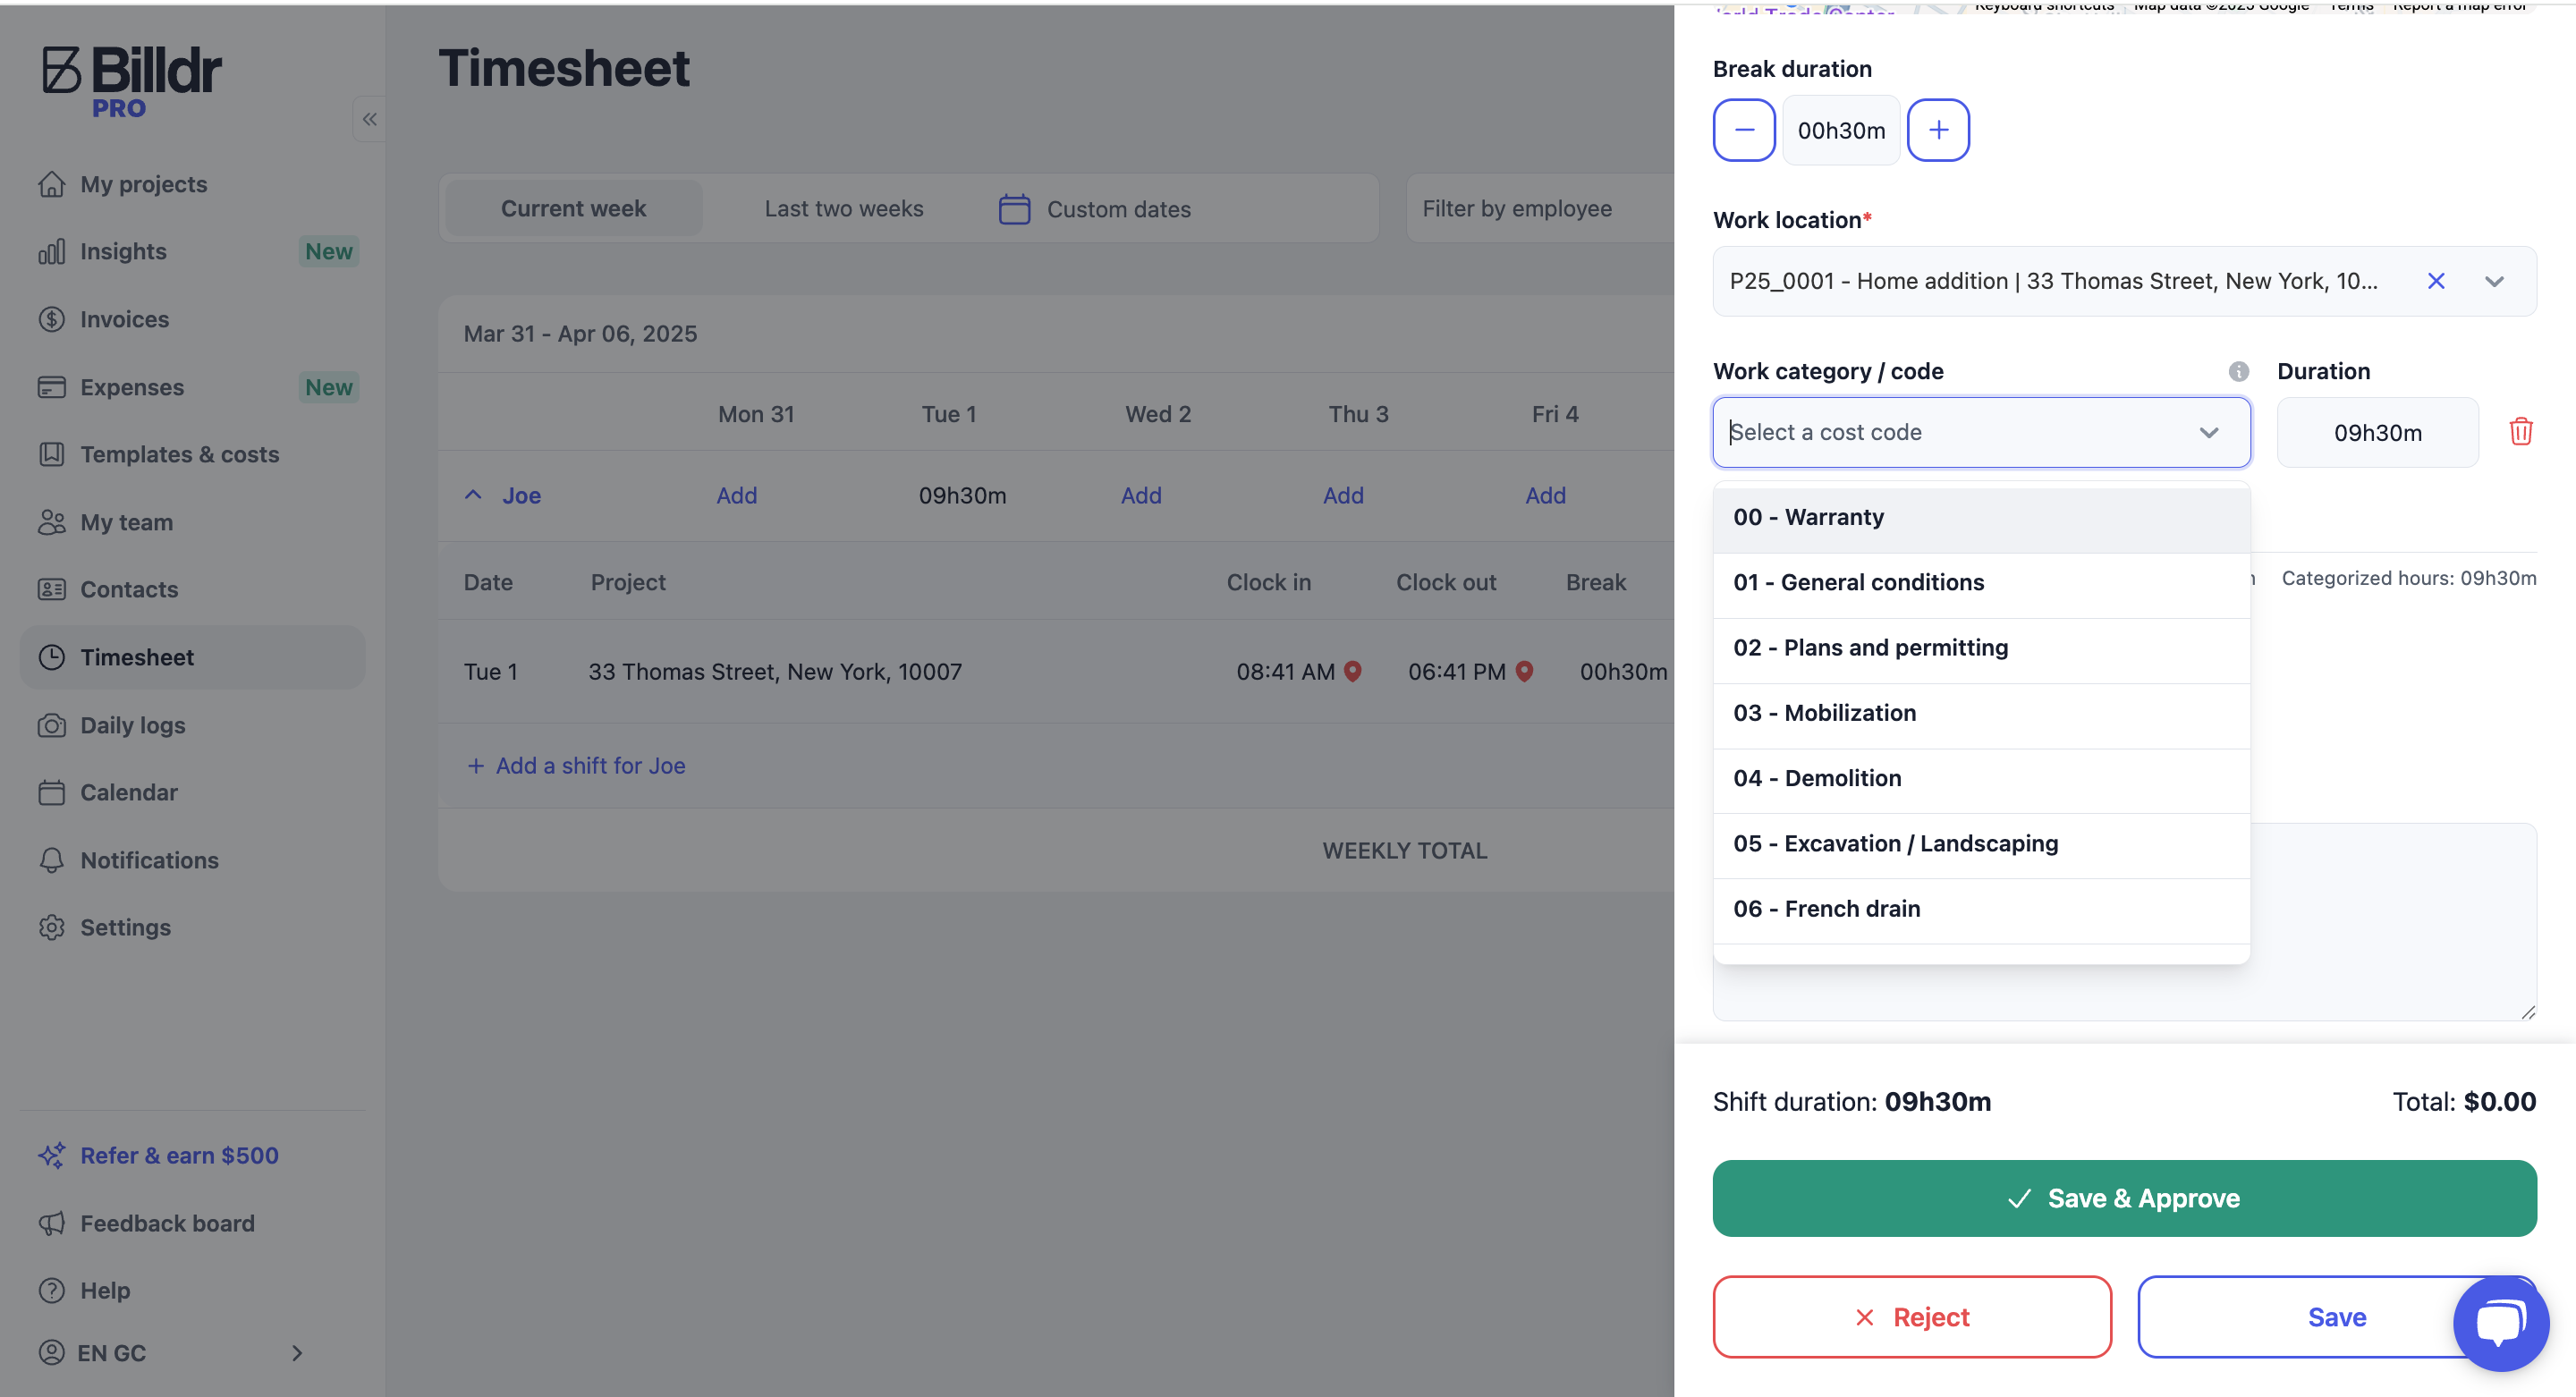2576x1397 pixels.
Task: Open Filter by employee dropdown
Action: point(1539,208)
